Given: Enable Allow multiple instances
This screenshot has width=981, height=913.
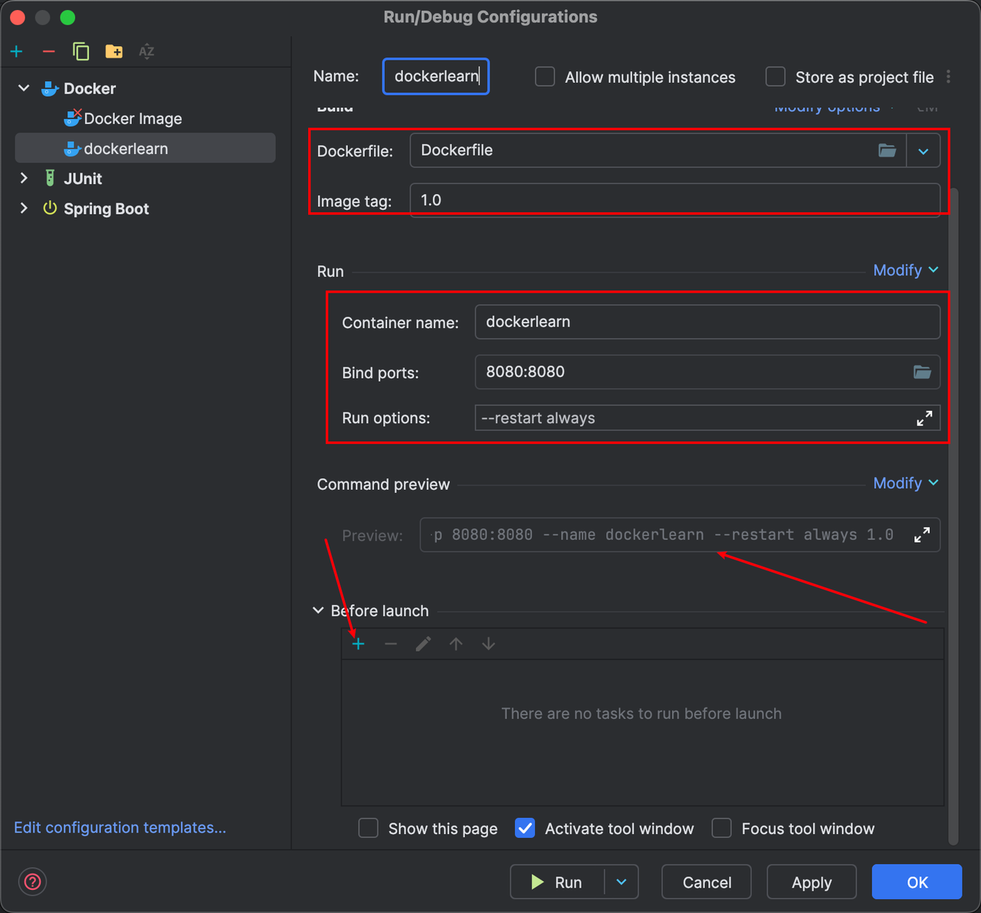Looking at the screenshot, I should click(x=545, y=77).
